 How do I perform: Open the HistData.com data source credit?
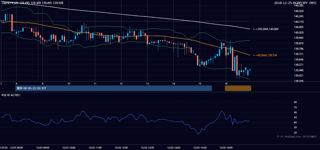(x=297, y=137)
